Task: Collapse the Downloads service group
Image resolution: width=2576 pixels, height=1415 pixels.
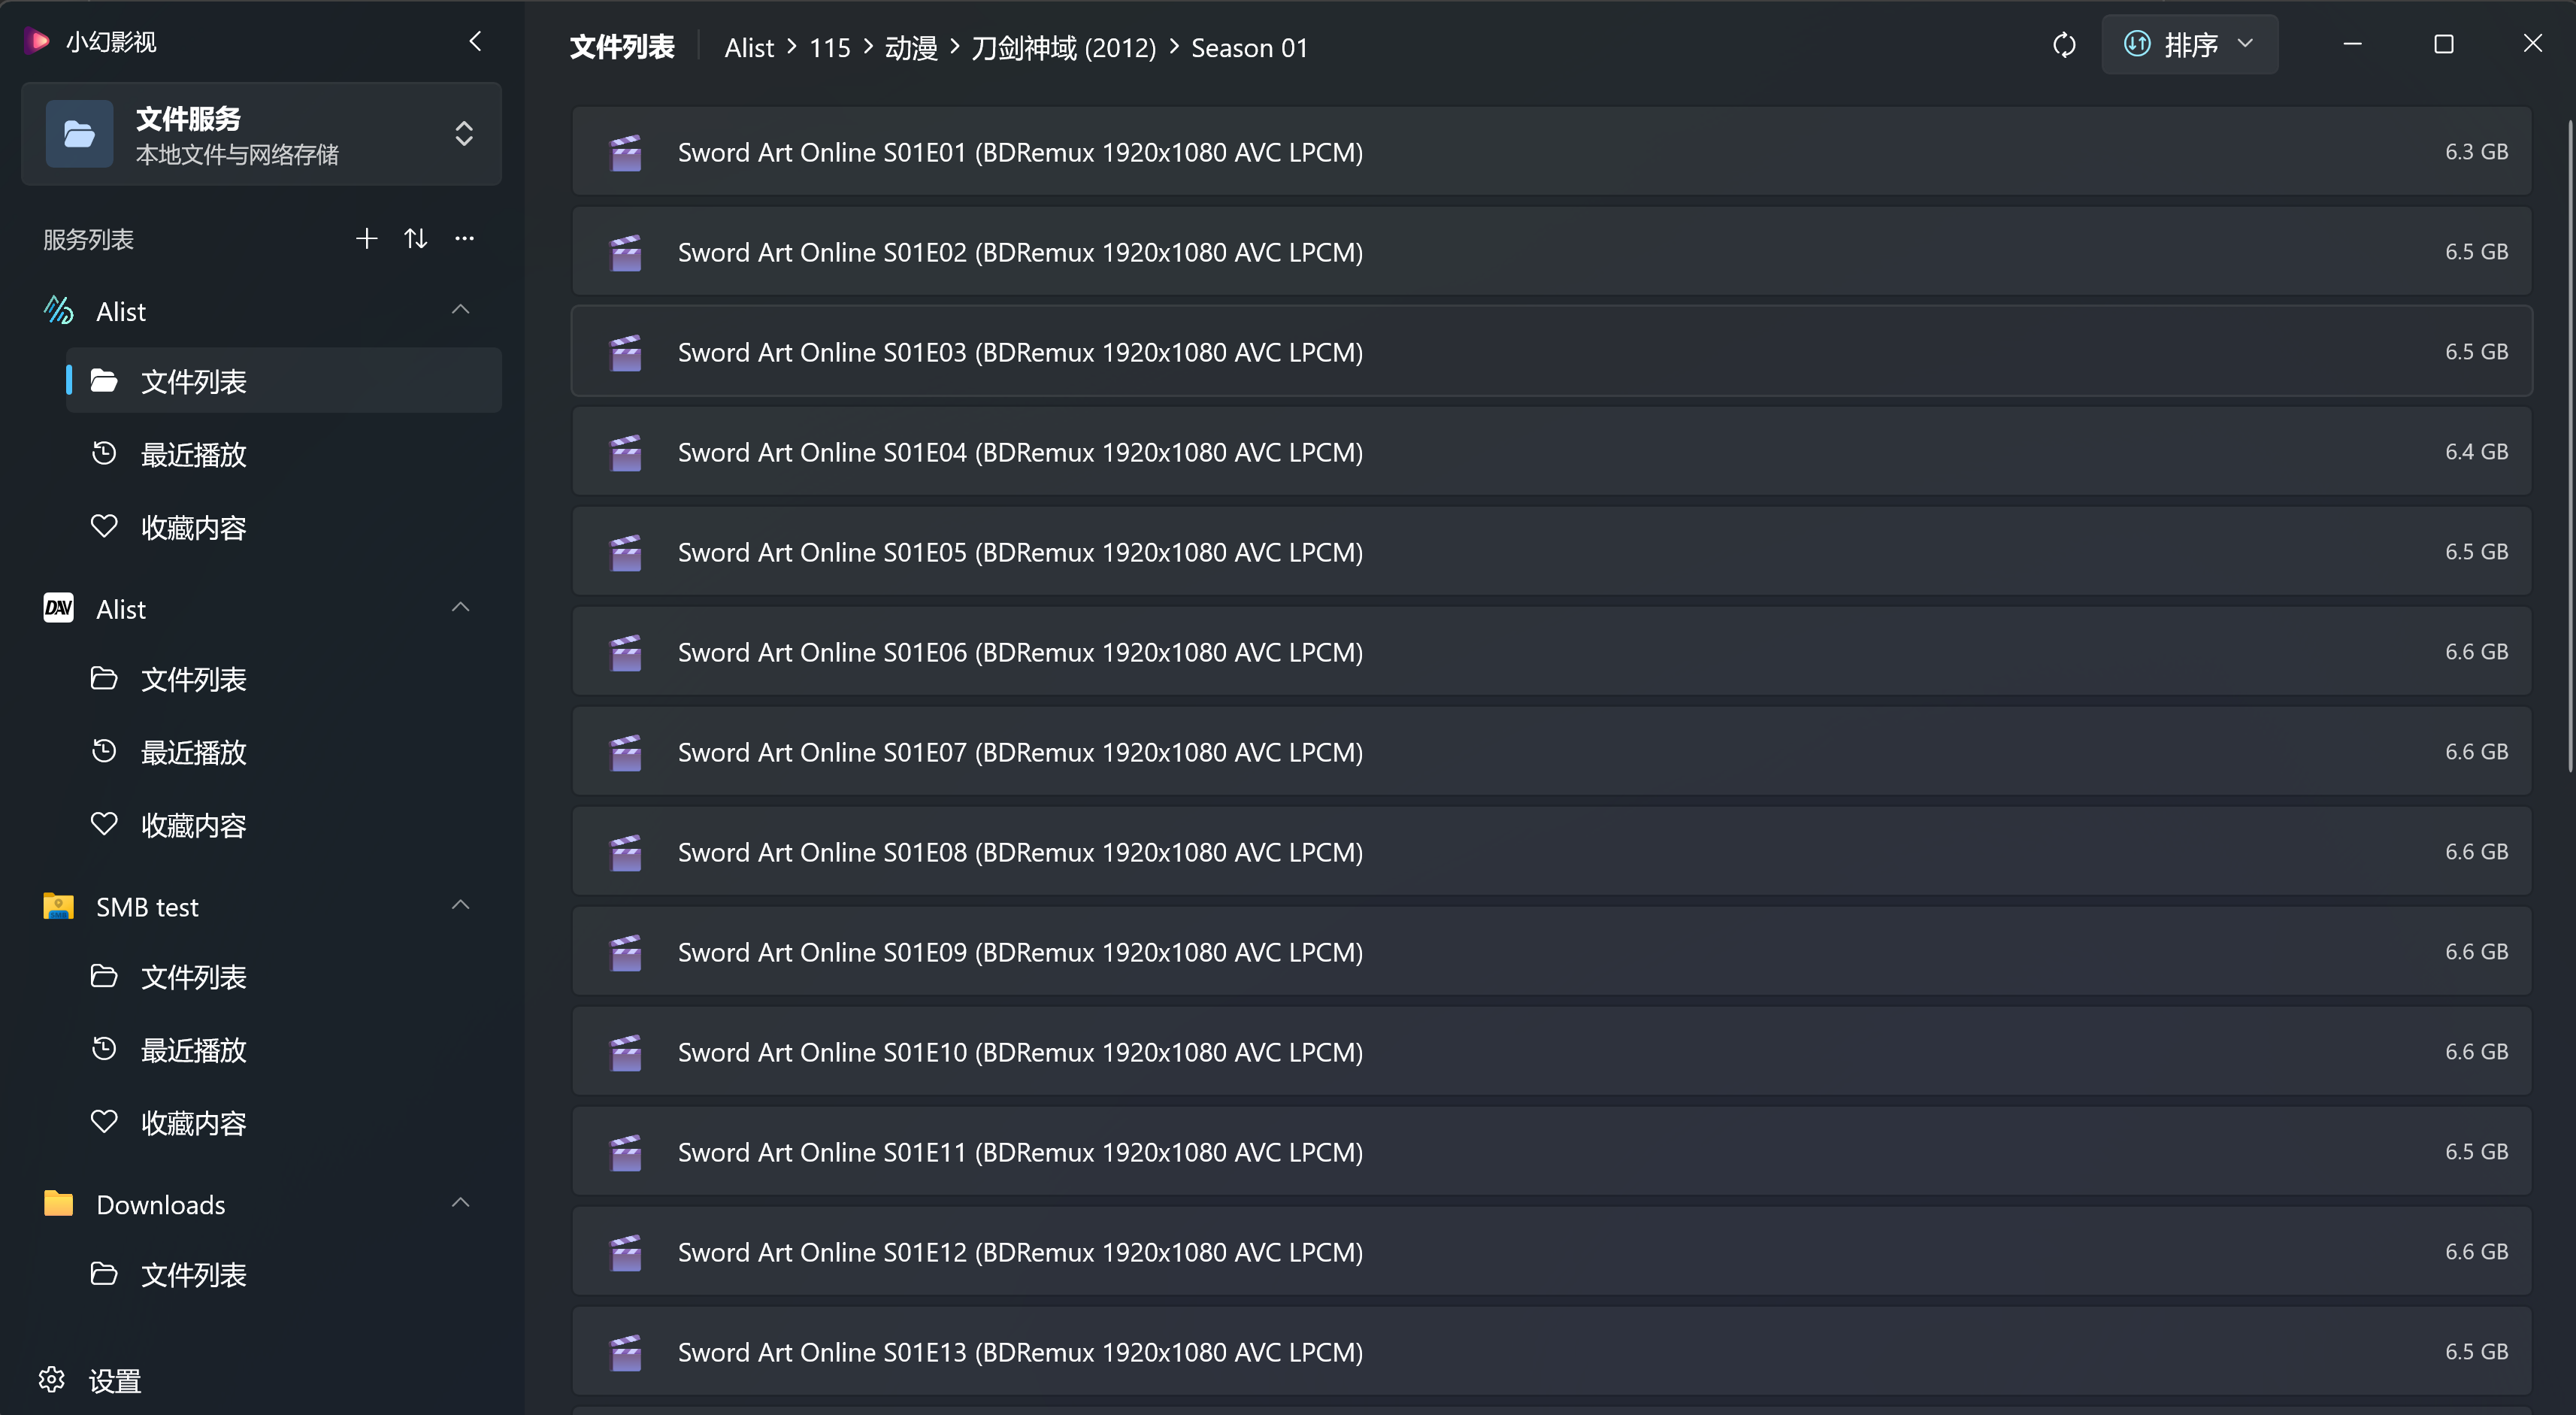Action: (461, 1203)
